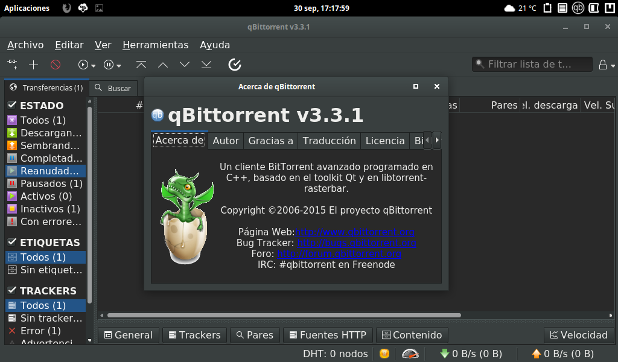Focus the Filtrar lista search field
Viewport: 618px width, 362px height.
[x=532, y=64]
